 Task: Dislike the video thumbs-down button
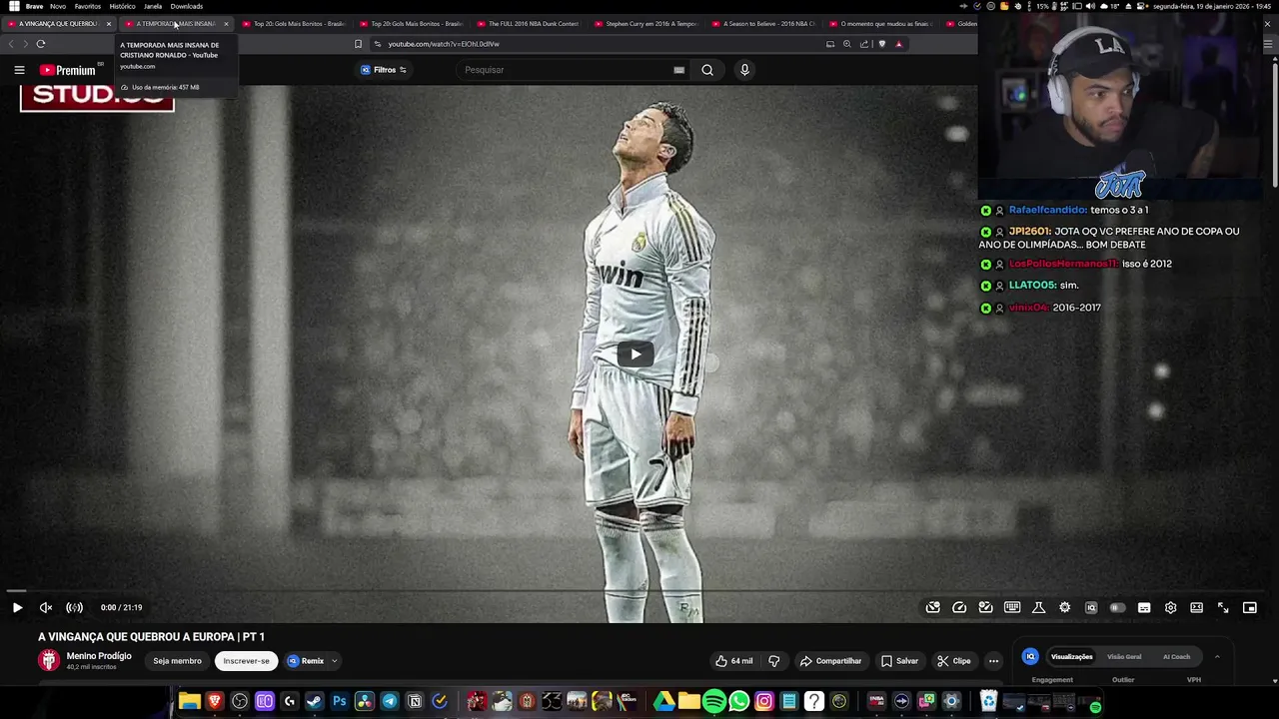[774, 661]
